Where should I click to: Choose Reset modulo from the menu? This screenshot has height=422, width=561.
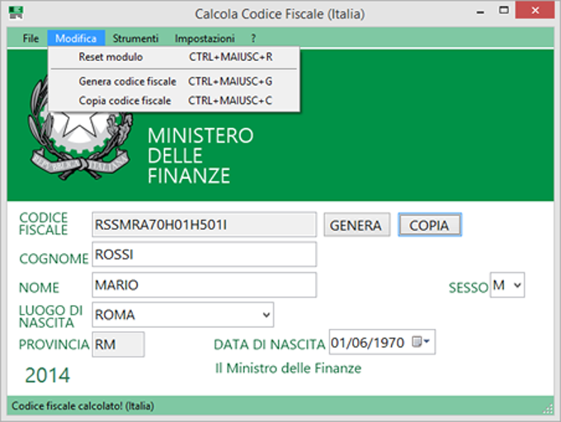[x=174, y=57]
